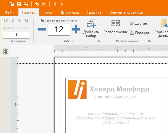Go back with the left chevron icon
The image size is (168, 133).
pyautogui.click(x=55, y=4)
